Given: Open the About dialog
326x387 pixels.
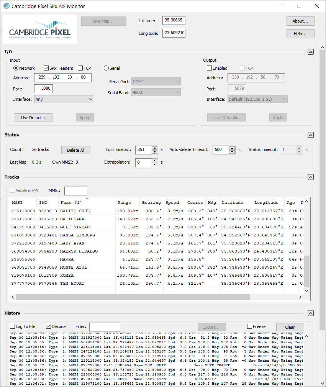Looking at the screenshot, I should tap(300, 21).
